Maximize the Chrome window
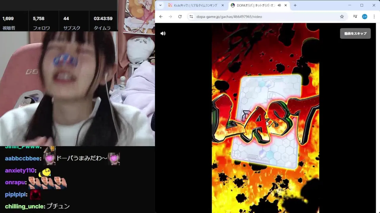 362,5
